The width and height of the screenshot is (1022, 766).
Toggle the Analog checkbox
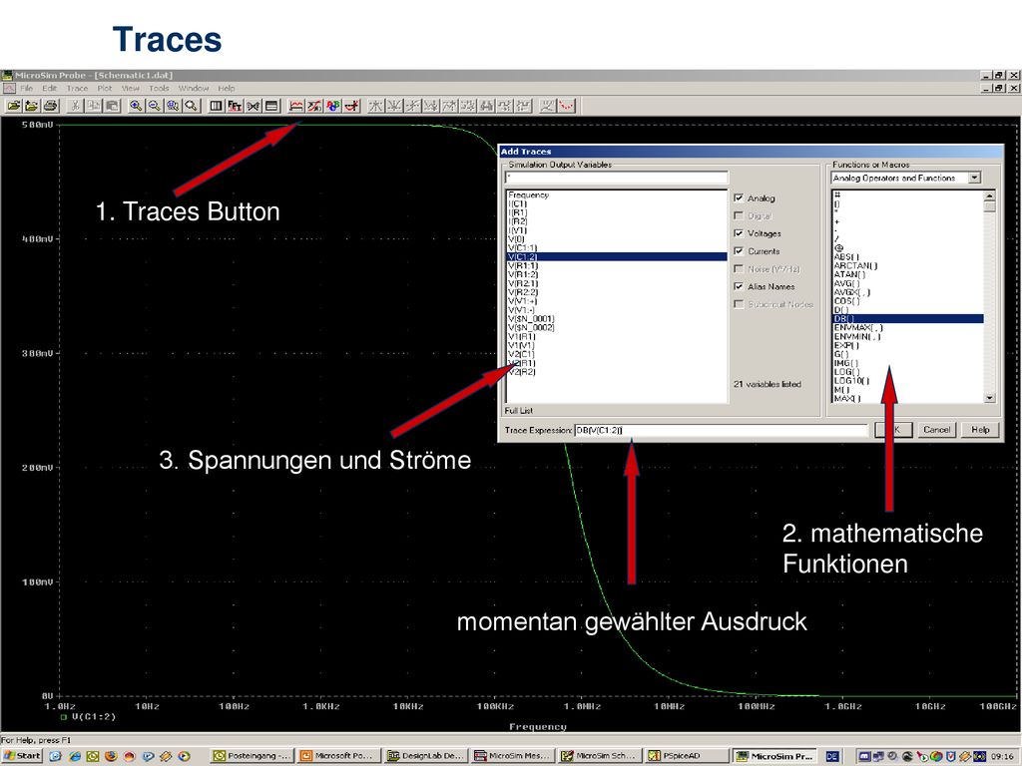[739, 198]
